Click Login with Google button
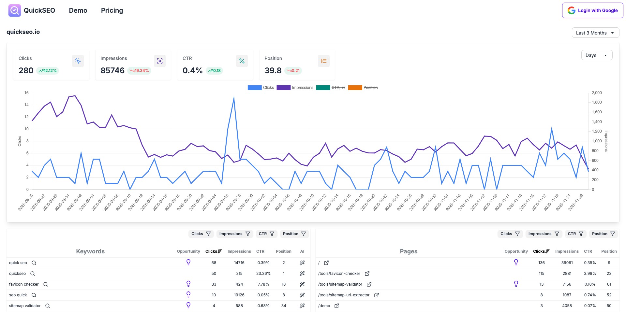 (592, 10)
